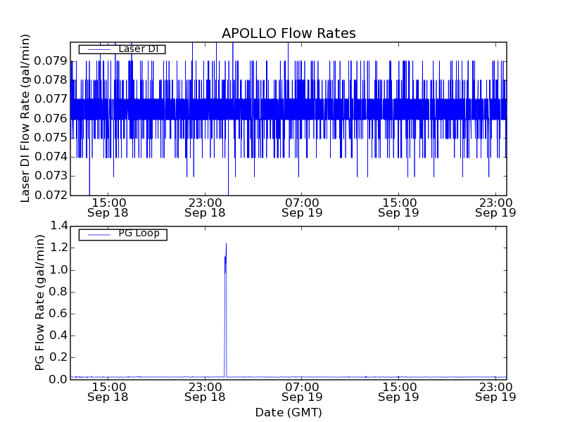The width and height of the screenshot is (563, 422).
Task: Click the APOLLO Flow Rates chart title
Action: pyautogui.click(x=289, y=34)
